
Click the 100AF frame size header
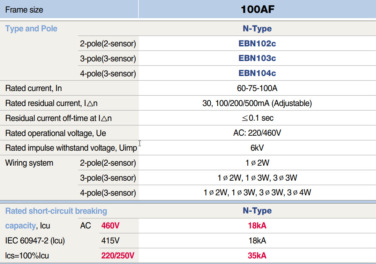[257, 9]
